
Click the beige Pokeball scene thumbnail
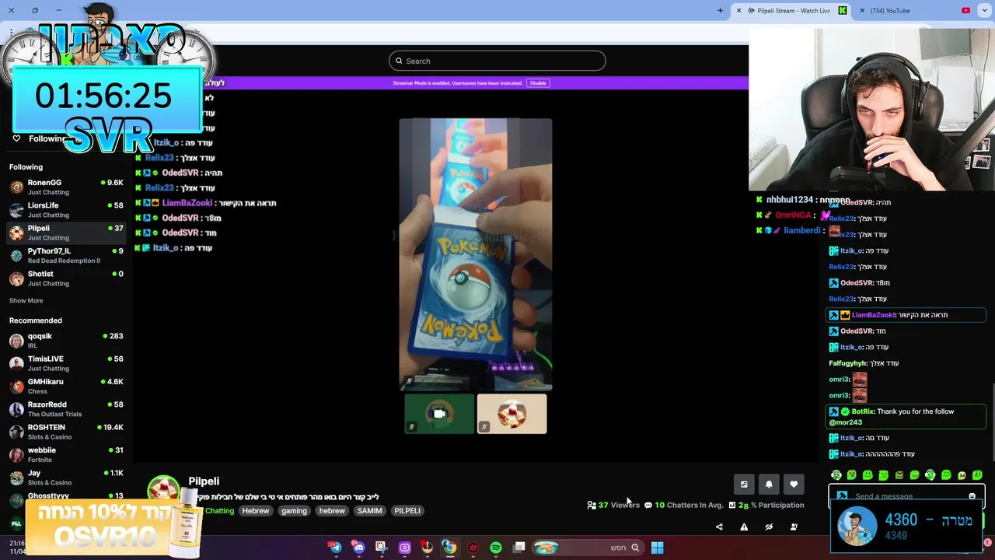pyautogui.click(x=511, y=414)
